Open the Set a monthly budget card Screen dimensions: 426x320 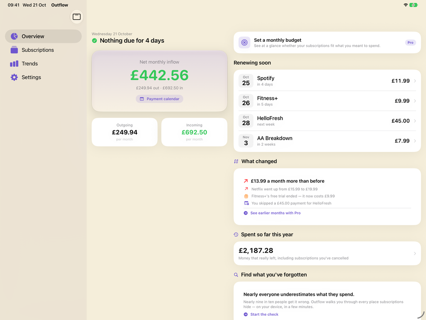point(327,42)
